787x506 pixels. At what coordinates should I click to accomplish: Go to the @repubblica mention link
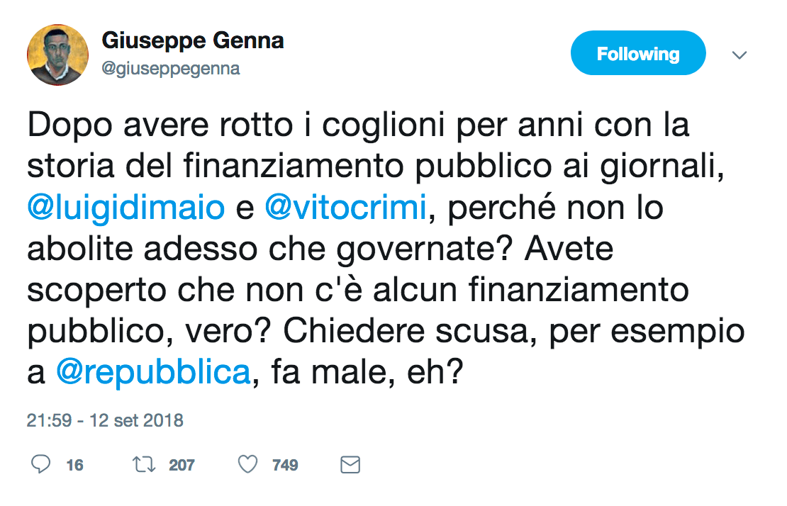(154, 373)
